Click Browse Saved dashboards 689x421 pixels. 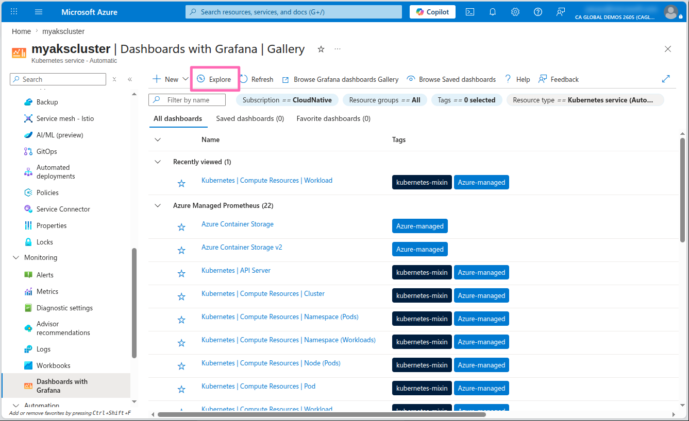point(451,79)
